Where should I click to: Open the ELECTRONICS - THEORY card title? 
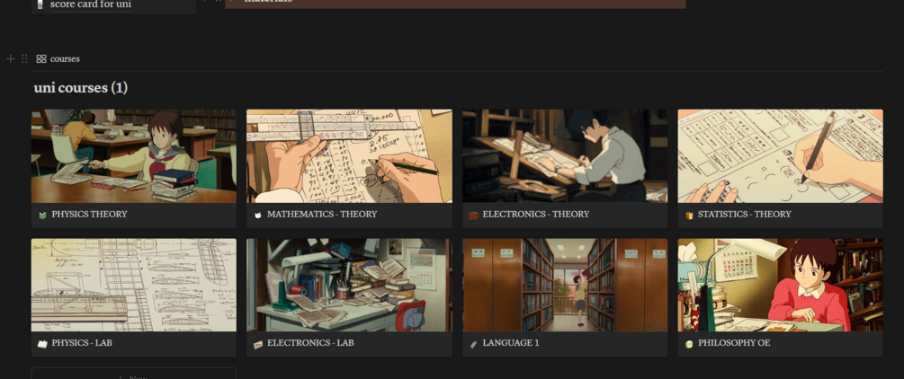[535, 215]
